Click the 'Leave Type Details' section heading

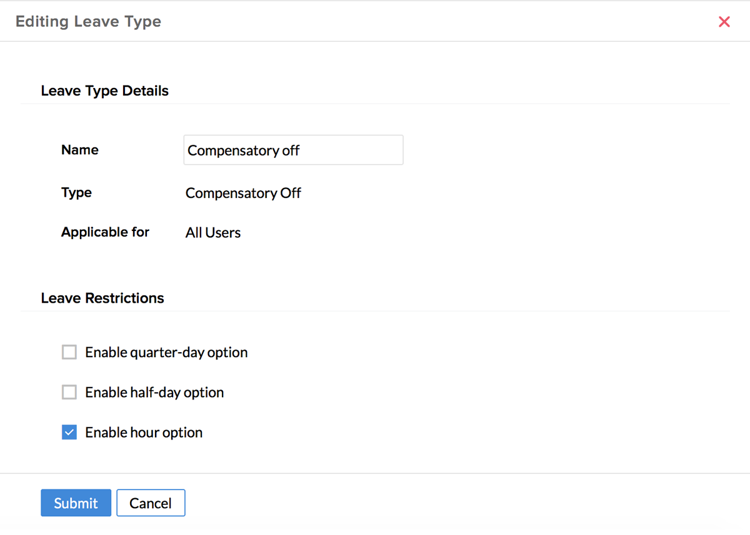tap(105, 91)
